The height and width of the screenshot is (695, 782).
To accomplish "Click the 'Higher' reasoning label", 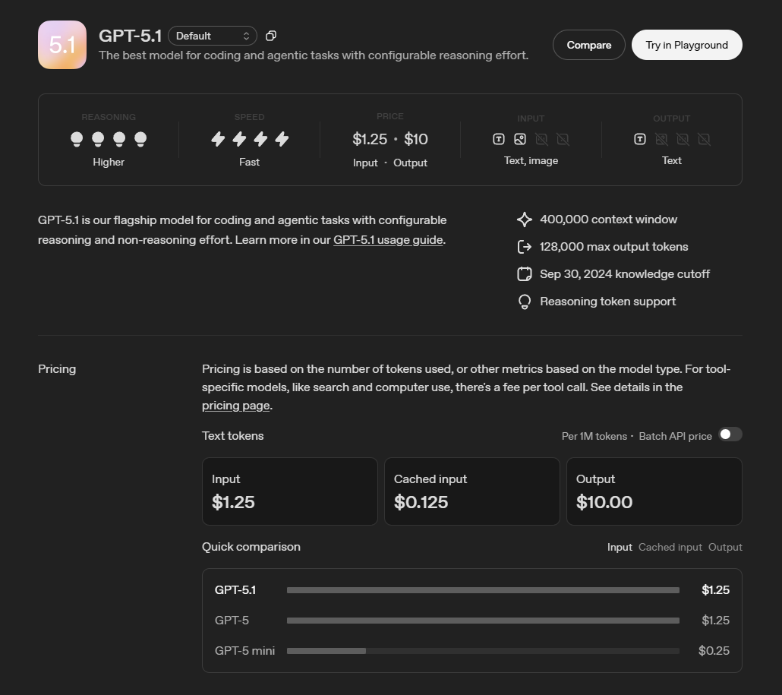I will coord(109,162).
